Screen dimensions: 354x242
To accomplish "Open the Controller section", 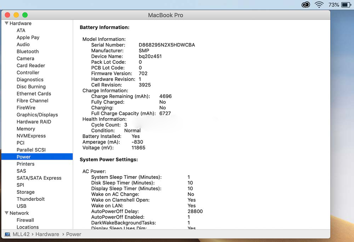I will click(x=28, y=72).
